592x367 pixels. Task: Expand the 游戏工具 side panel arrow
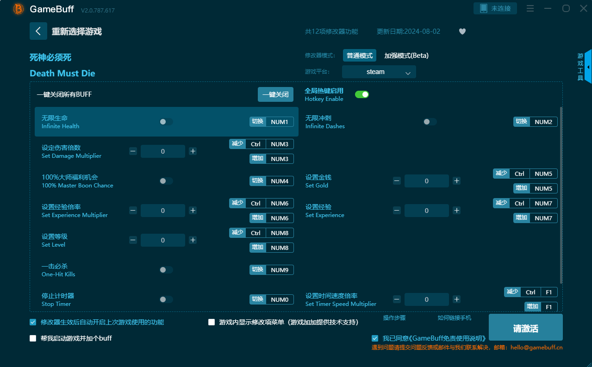pyautogui.click(x=588, y=67)
